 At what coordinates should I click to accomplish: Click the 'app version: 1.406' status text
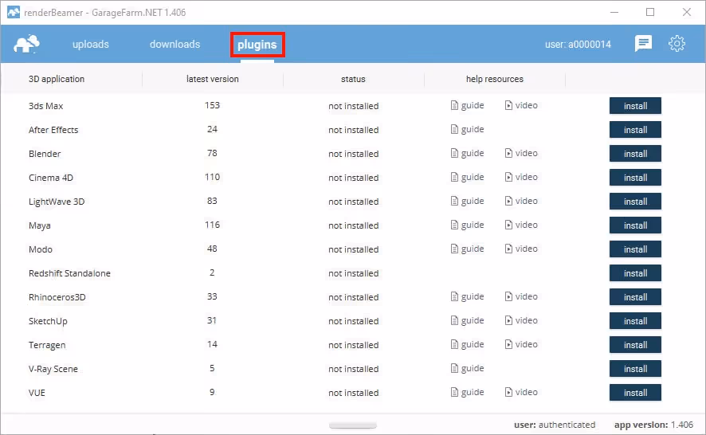(653, 425)
